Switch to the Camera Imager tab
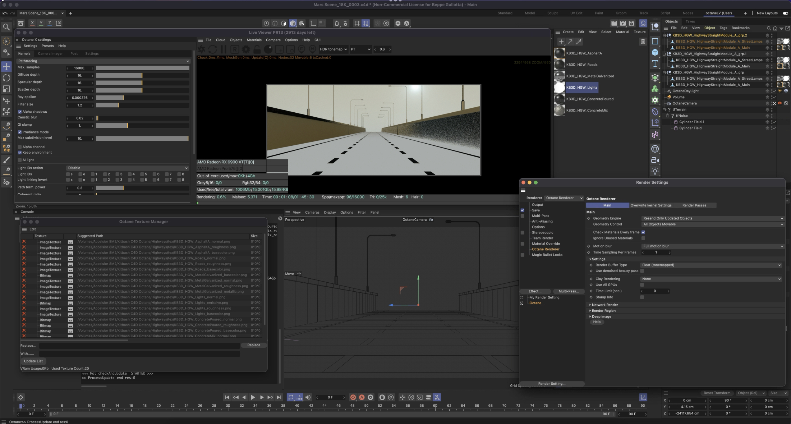Viewport: 791px width, 424px height. click(x=50, y=54)
